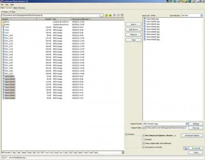The height and width of the screenshot is (160, 205).
Task: Sort by the Tamaño column header
Action: [44, 19]
